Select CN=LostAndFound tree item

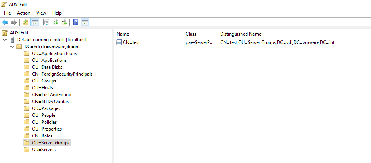click(x=51, y=95)
